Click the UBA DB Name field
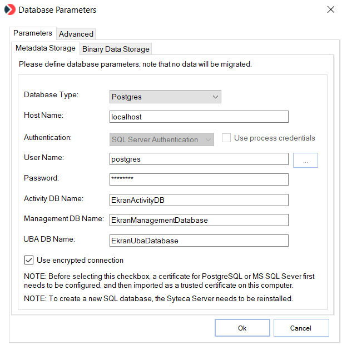Image resolution: width=342 pixels, height=345 pixels. click(199, 241)
